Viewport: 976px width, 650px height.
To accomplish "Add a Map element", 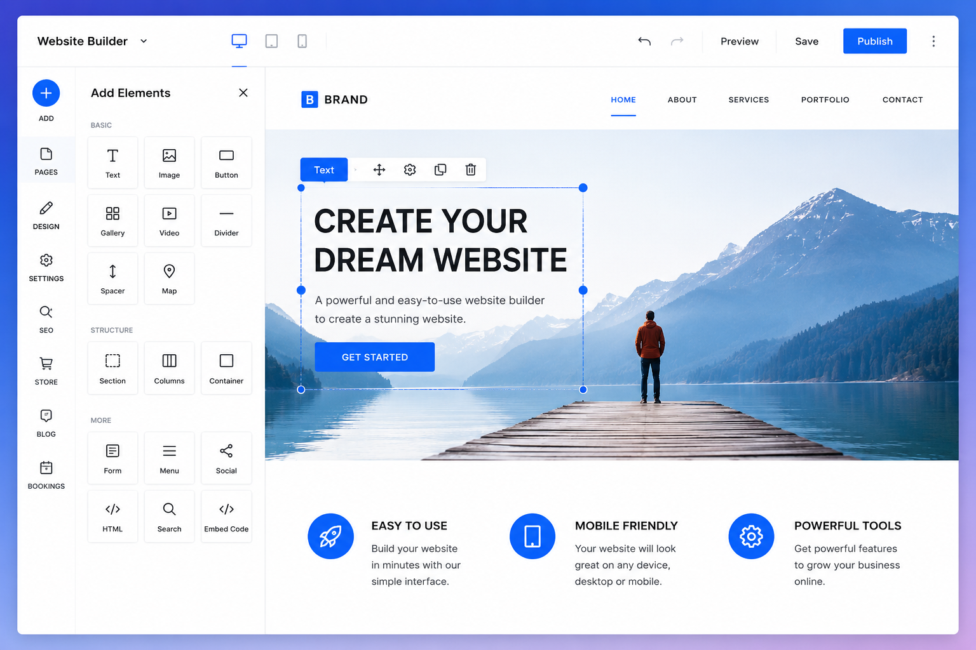I will tap(170, 279).
